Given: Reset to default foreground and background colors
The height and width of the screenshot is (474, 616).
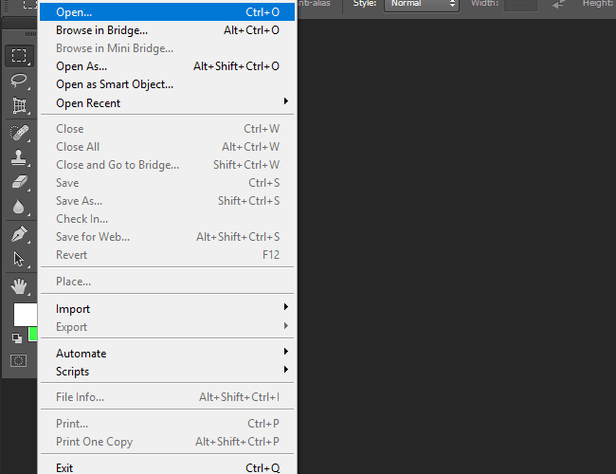Looking at the screenshot, I should point(17,338).
